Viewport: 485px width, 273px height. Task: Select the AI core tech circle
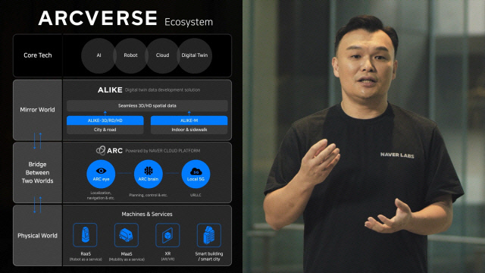[x=99, y=55]
